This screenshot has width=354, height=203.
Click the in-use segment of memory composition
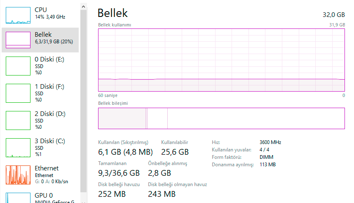(122, 118)
